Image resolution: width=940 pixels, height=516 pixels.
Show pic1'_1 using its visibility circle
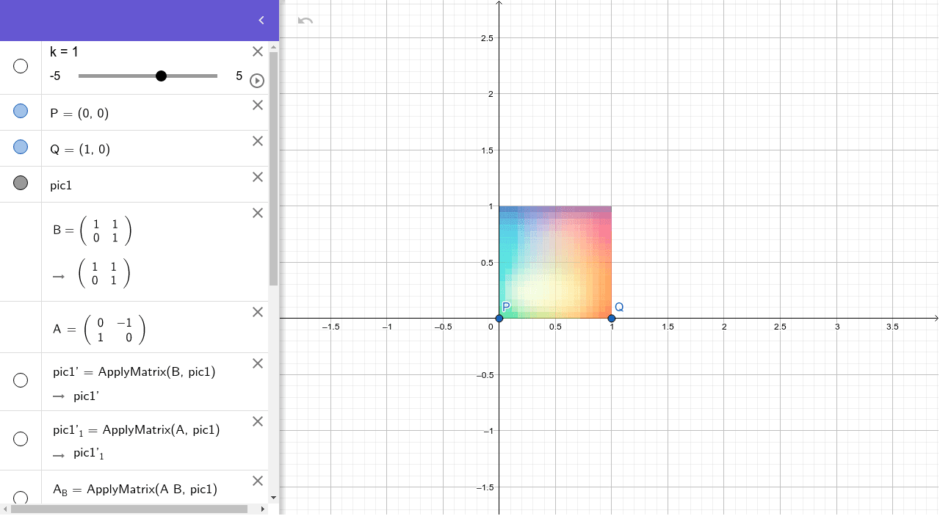21,438
